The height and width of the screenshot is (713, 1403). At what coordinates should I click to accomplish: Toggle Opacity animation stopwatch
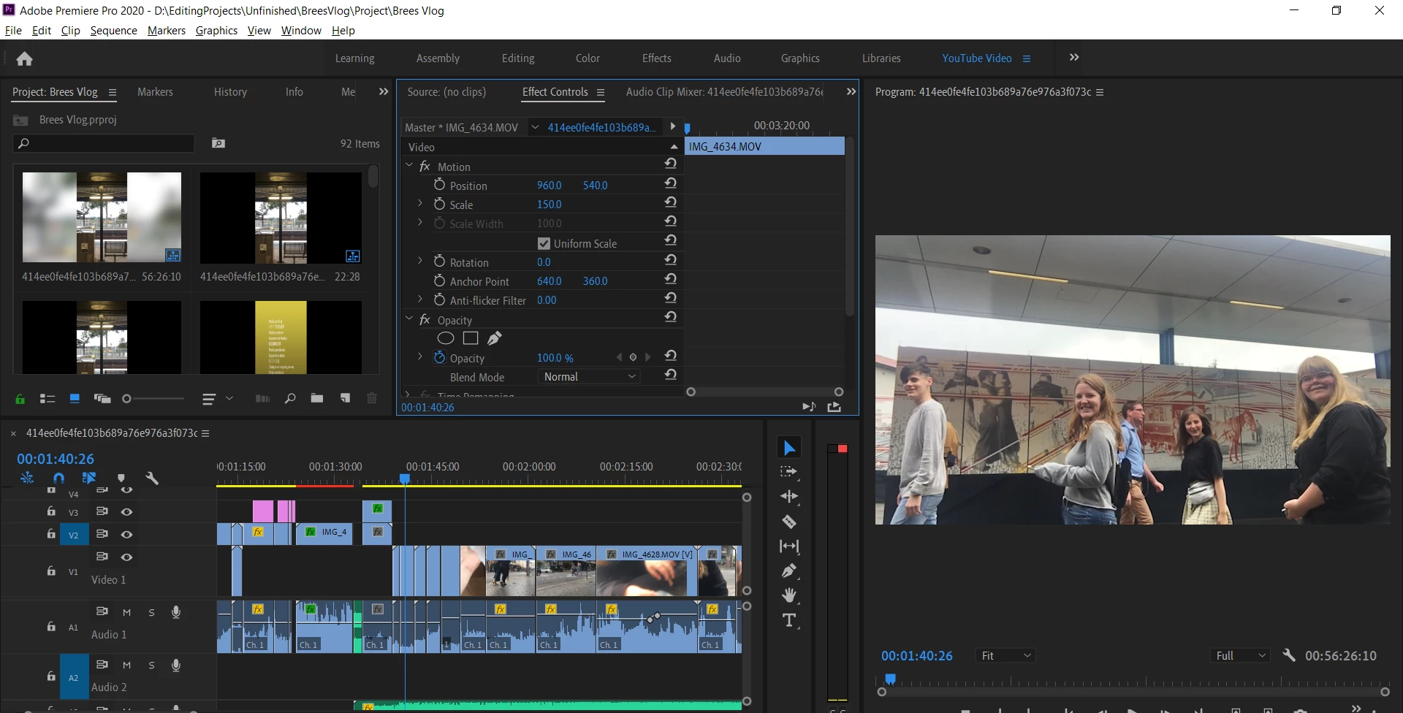(439, 357)
